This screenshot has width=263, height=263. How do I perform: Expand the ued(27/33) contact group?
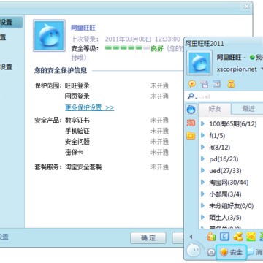coord(202,171)
